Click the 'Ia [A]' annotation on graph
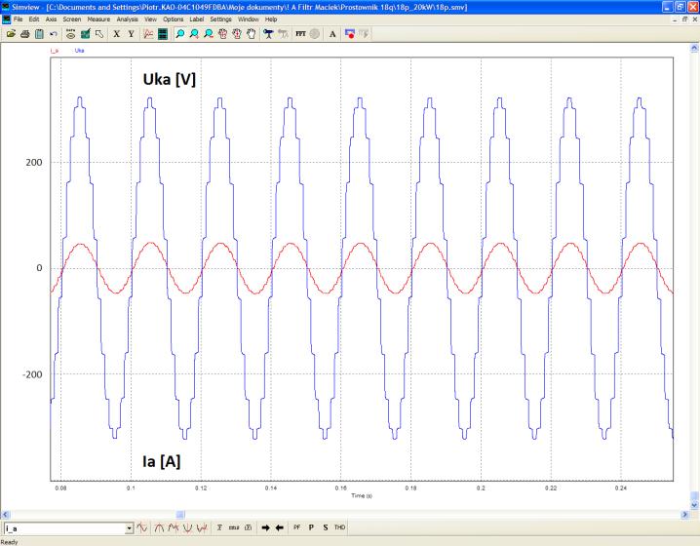 point(161,461)
